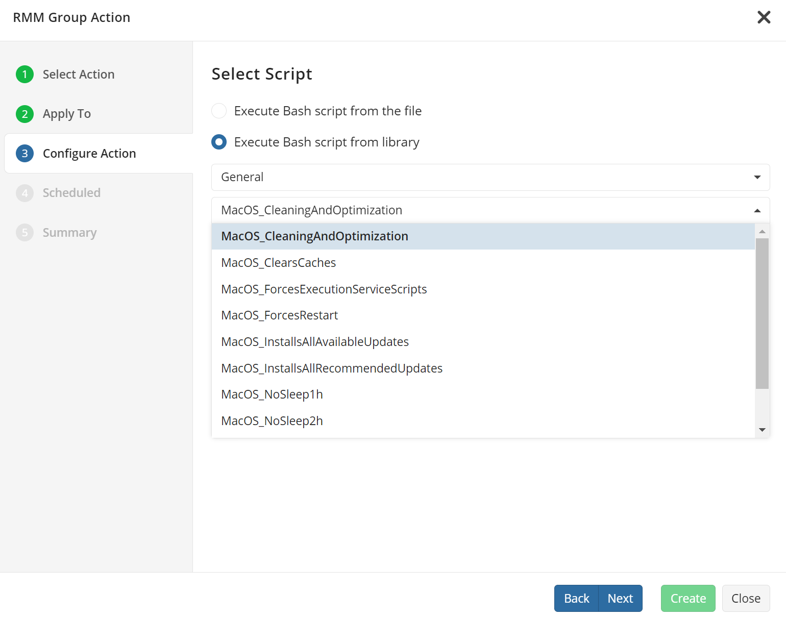
Task: Select Execute Bash script from library
Action: pos(218,142)
